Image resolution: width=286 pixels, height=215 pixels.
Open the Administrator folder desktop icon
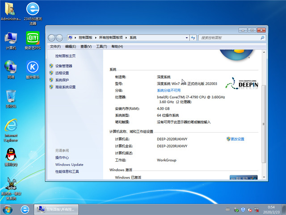pos(11,11)
